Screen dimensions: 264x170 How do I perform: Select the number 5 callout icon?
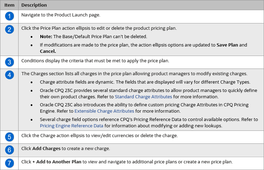[9, 137]
